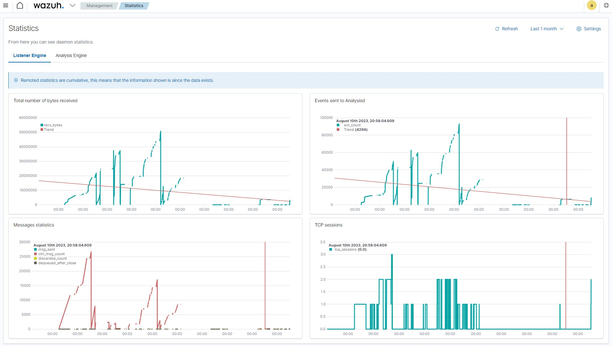Image resolution: width=612 pixels, height=346 pixels.
Task: Toggle evt_count legend series
Action: point(349,125)
